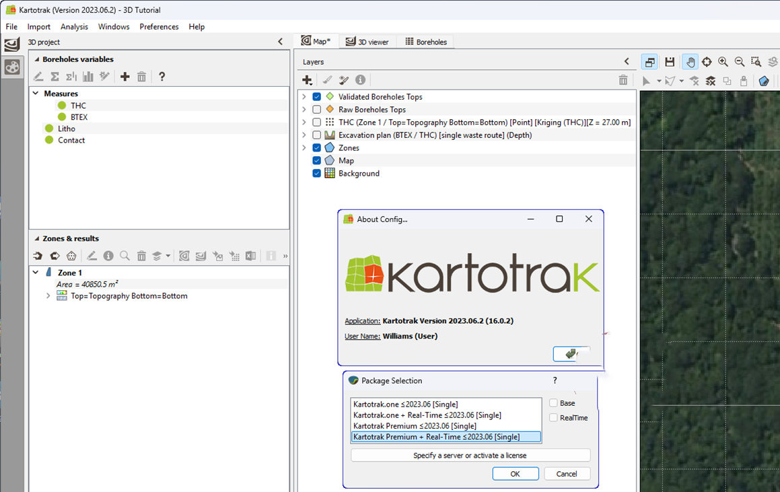Expand the Validated Boreholes Tops layer

point(304,96)
